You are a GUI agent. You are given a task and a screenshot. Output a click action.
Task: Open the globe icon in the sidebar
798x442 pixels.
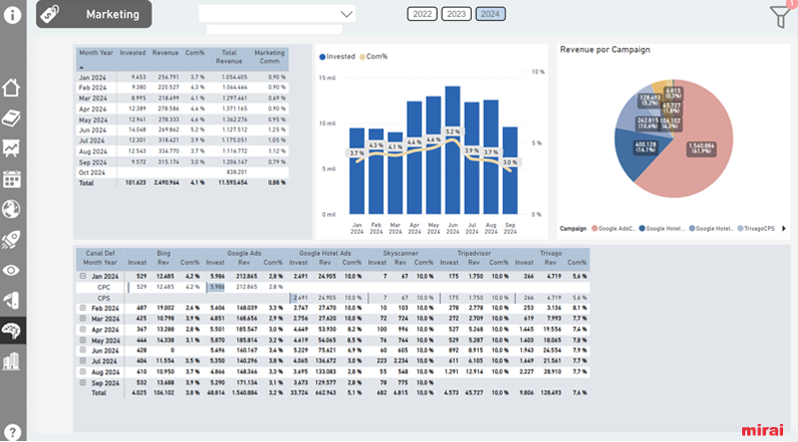11,209
